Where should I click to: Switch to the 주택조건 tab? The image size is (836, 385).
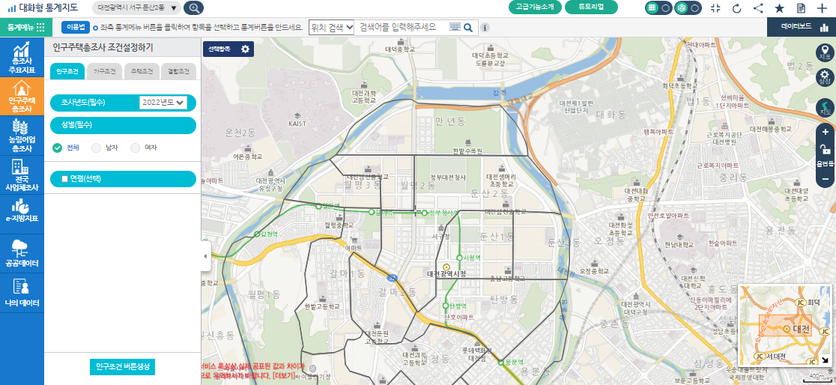(x=141, y=72)
